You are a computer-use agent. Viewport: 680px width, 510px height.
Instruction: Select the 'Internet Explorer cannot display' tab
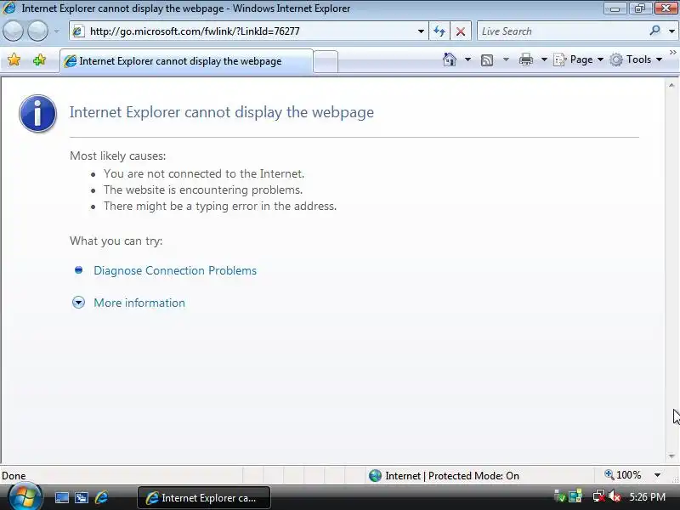pyautogui.click(x=186, y=61)
